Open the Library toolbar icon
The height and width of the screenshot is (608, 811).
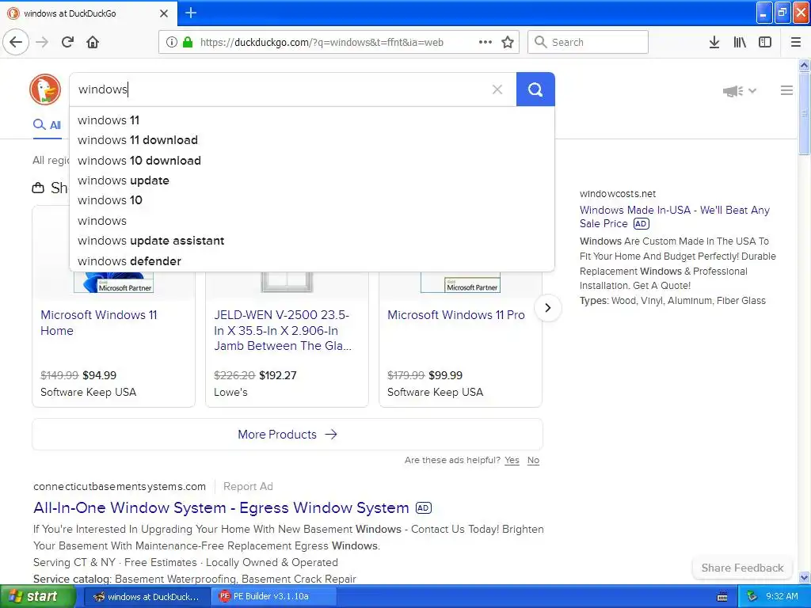pos(740,42)
